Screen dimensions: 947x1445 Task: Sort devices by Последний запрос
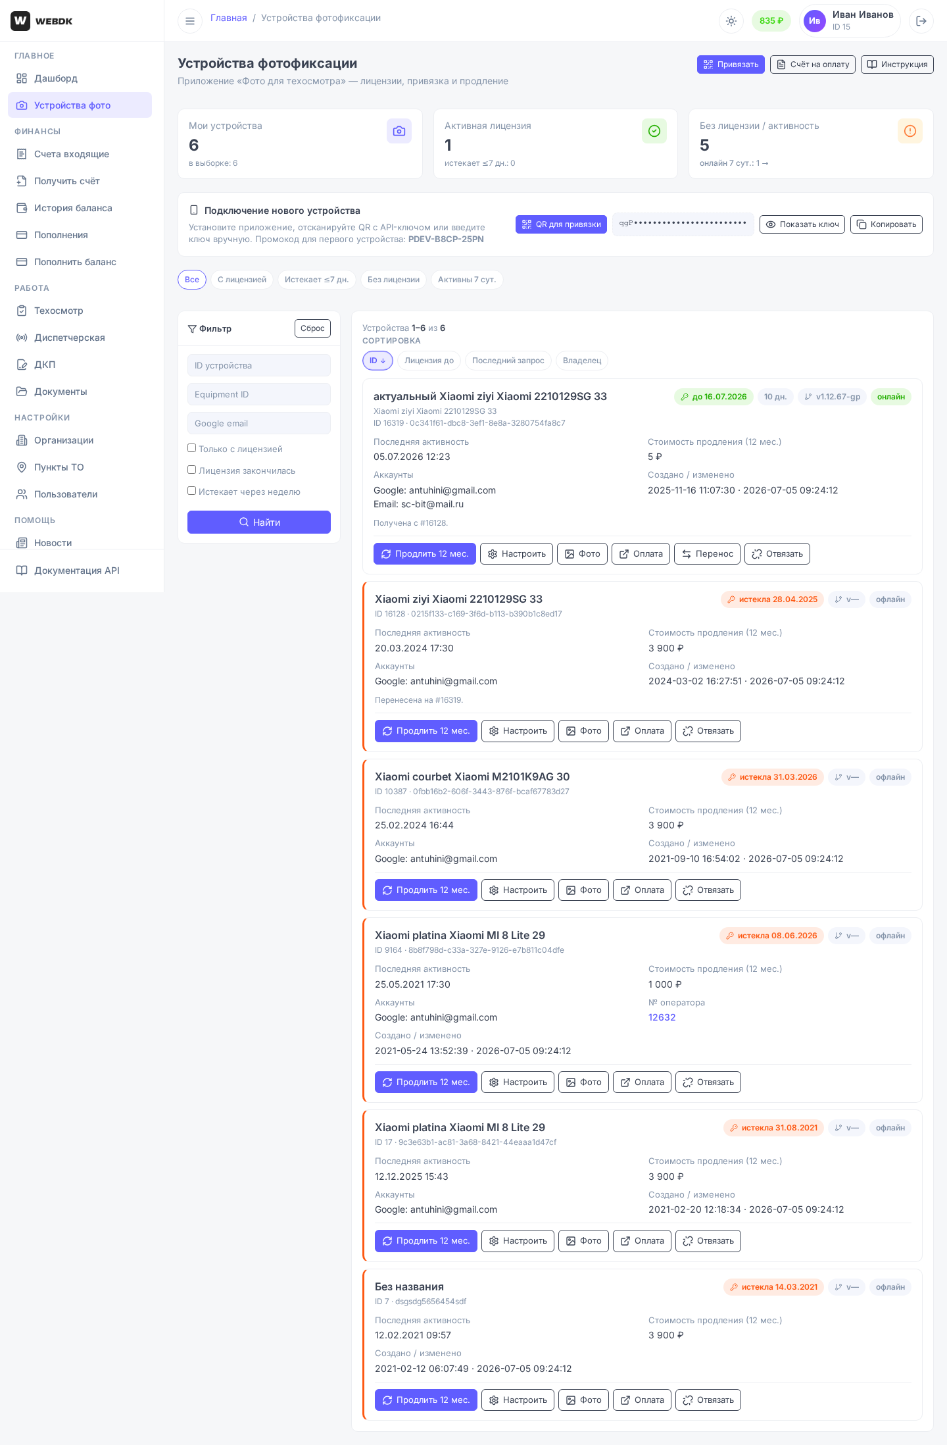[508, 361]
